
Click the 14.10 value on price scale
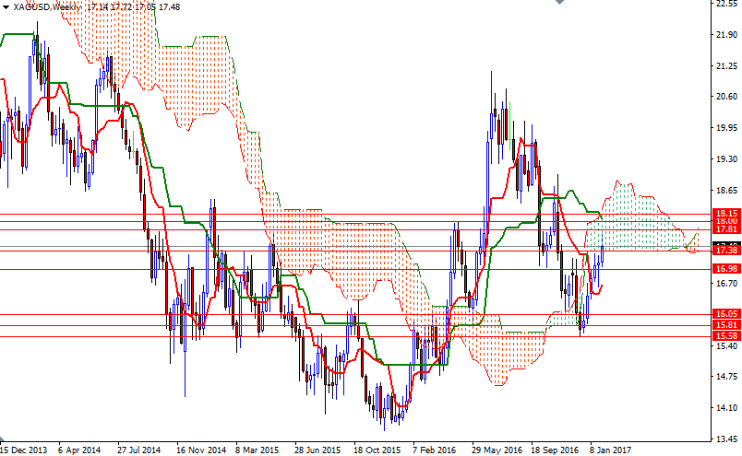727,408
